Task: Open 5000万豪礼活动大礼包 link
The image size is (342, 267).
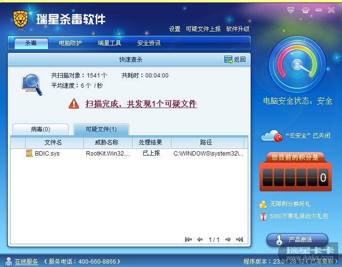Action: pyautogui.click(x=299, y=216)
